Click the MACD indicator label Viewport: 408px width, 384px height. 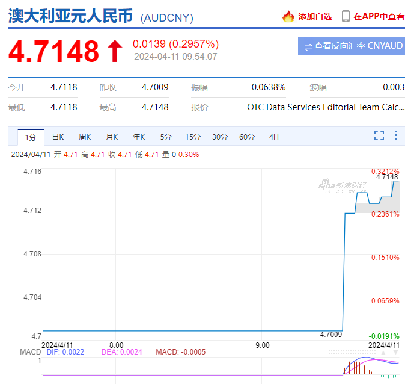pyautogui.click(x=30, y=352)
